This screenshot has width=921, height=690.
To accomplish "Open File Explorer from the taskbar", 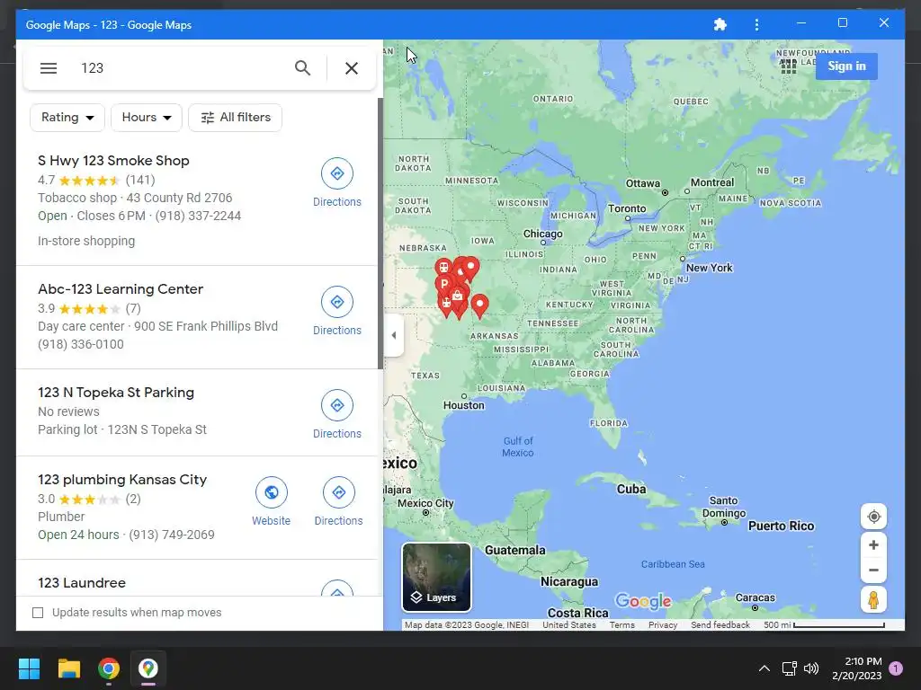I will [x=68, y=668].
